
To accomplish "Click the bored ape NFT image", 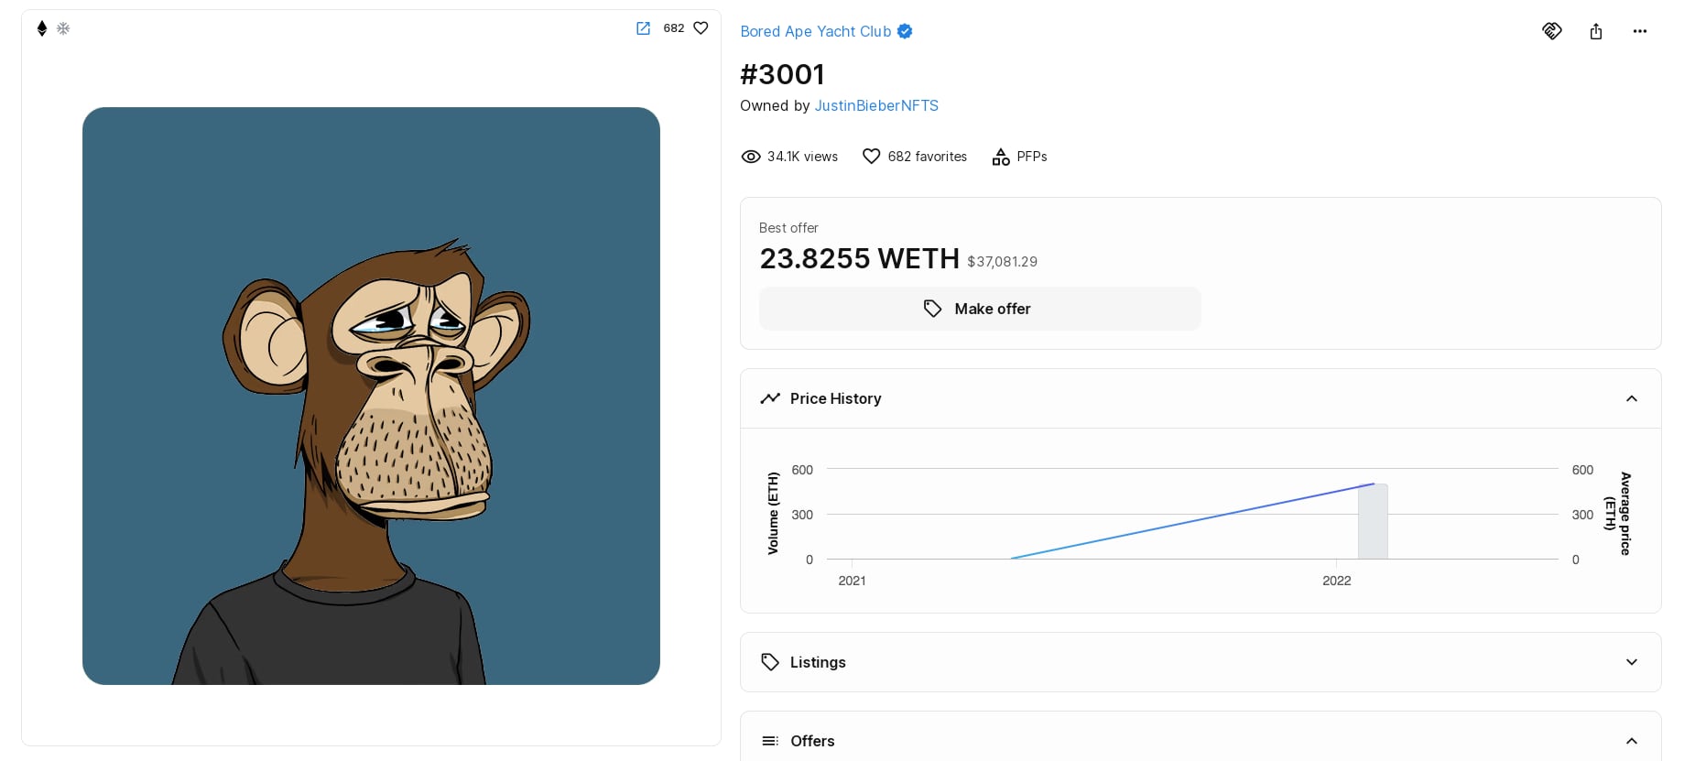I will point(371,396).
